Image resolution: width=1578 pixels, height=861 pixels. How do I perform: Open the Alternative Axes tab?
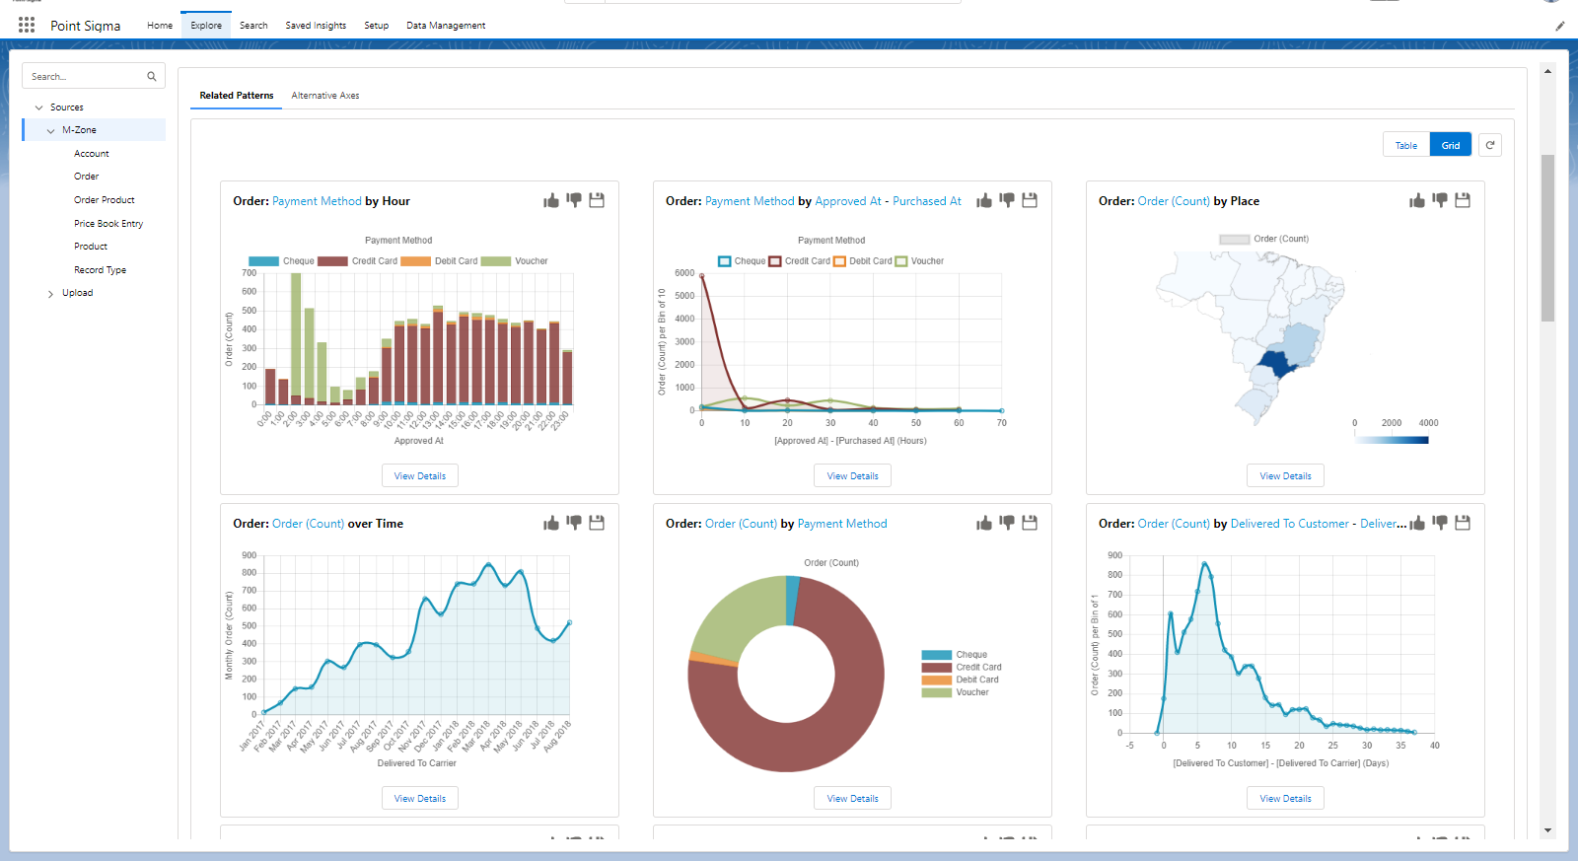325,96
